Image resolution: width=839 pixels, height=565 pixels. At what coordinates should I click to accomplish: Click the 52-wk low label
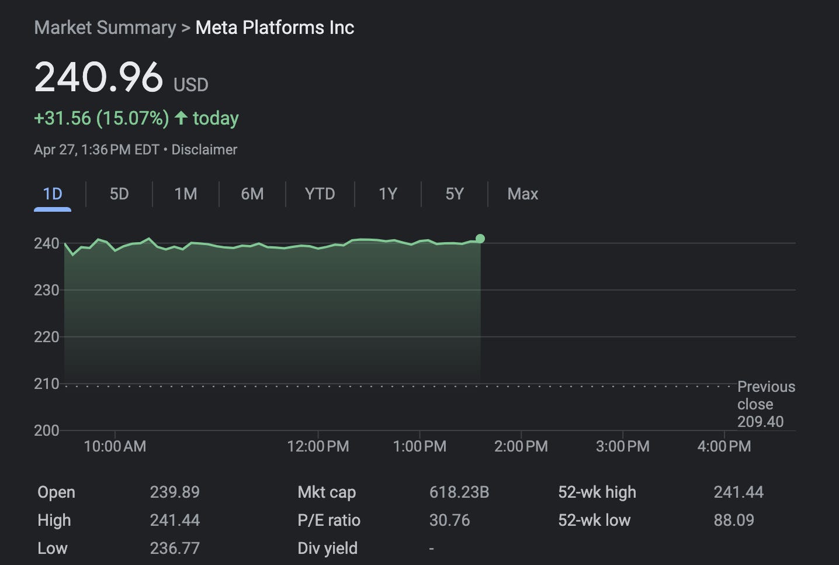coord(594,520)
